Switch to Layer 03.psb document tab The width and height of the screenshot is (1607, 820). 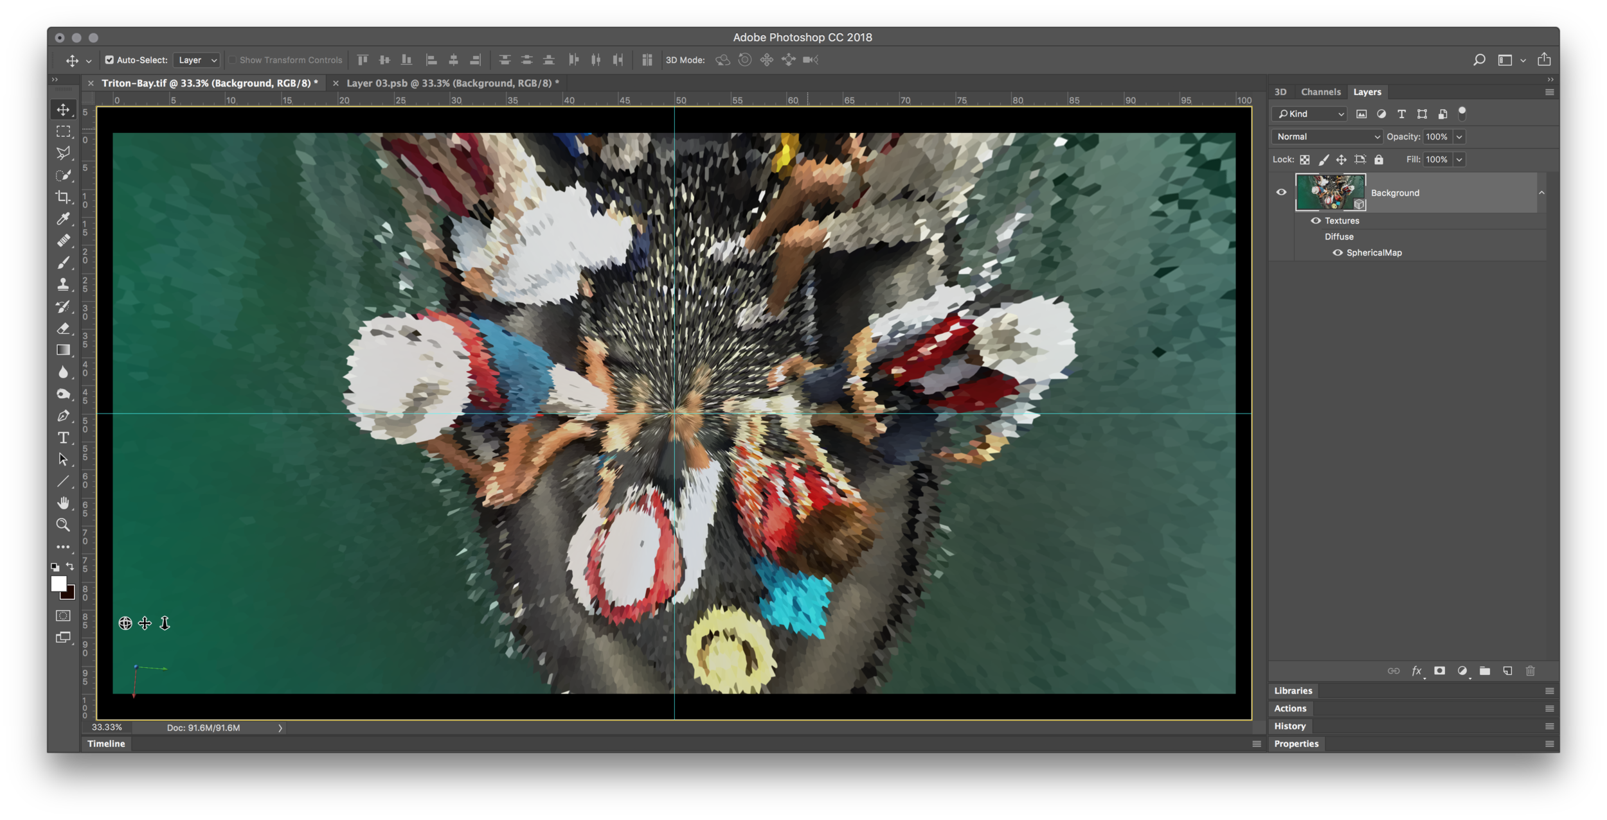click(x=453, y=83)
